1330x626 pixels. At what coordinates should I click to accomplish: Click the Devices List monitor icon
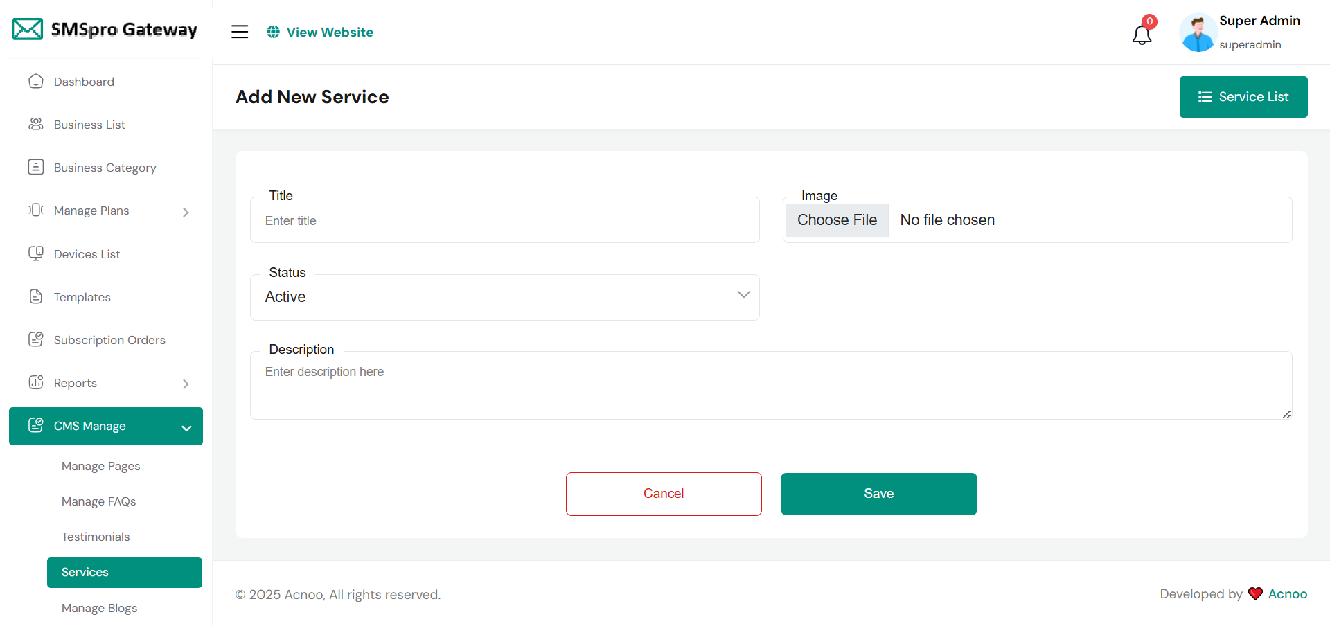pyautogui.click(x=36, y=253)
